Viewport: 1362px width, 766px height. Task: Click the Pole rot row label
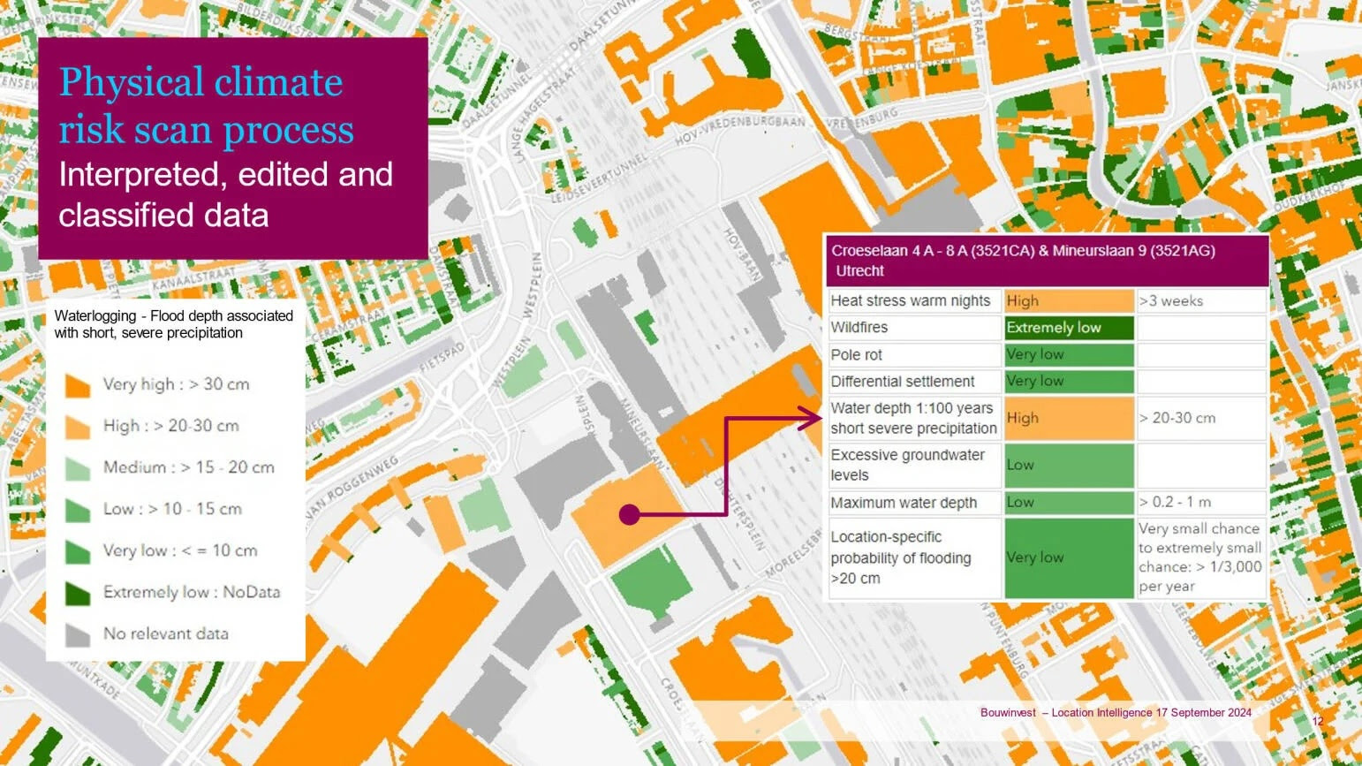[857, 355]
